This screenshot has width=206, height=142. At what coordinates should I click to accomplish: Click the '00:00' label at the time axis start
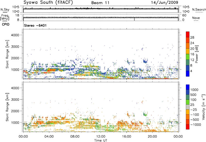[x=23, y=137]
